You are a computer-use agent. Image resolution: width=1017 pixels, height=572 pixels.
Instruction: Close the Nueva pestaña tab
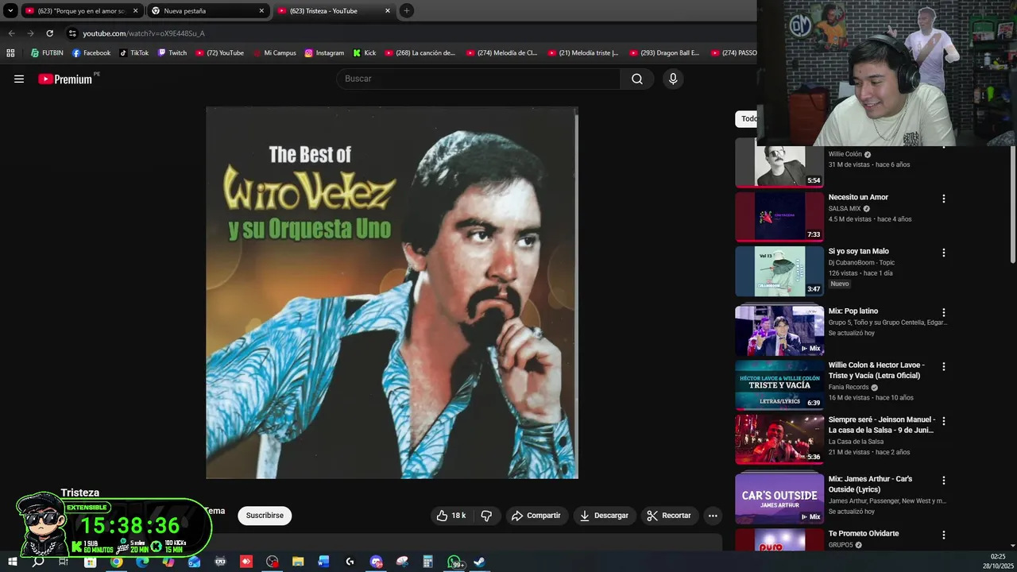point(261,11)
